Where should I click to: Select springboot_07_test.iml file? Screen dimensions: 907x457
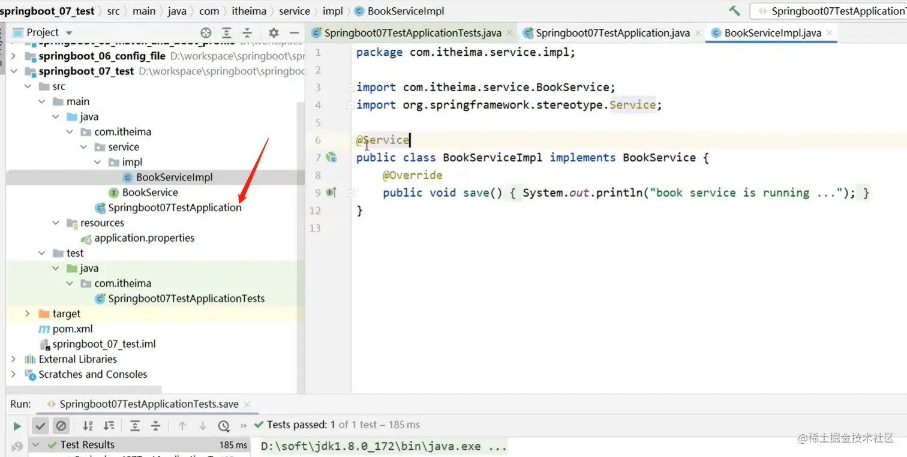[98, 344]
